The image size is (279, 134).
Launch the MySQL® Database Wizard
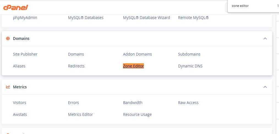tap(146, 18)
